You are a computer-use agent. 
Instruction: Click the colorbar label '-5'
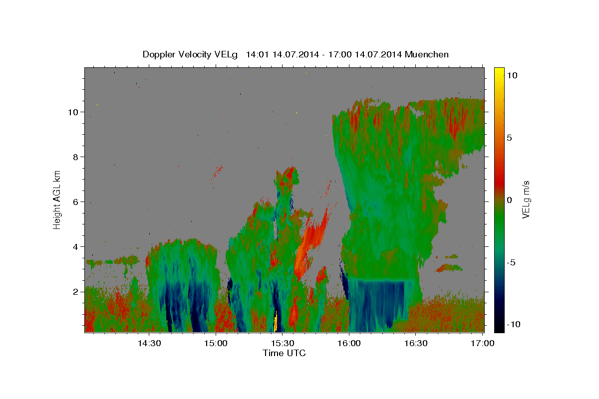click(511, 262)
